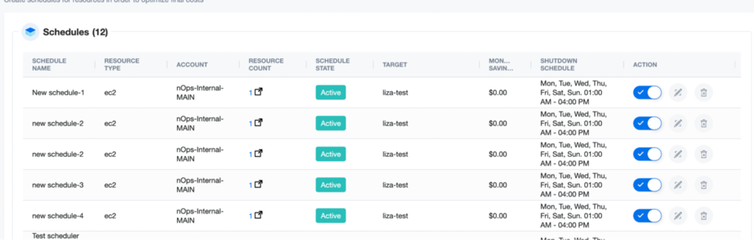
Task: Disable the New schedule-1 toggle
Action: coord(648,93)
